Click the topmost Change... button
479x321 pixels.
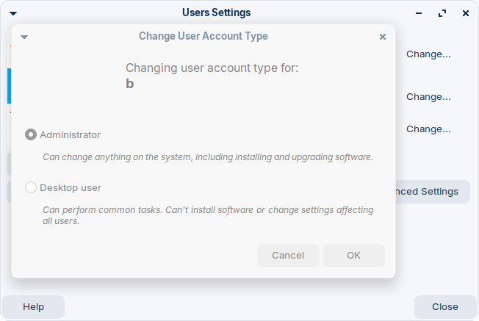pyautogui.click(x=428, y=54)
